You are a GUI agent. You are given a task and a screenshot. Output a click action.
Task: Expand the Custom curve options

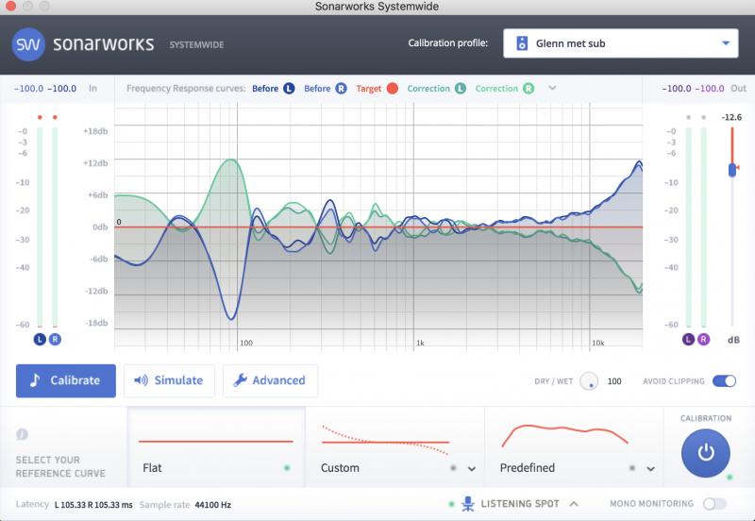(x=472, y=468)
